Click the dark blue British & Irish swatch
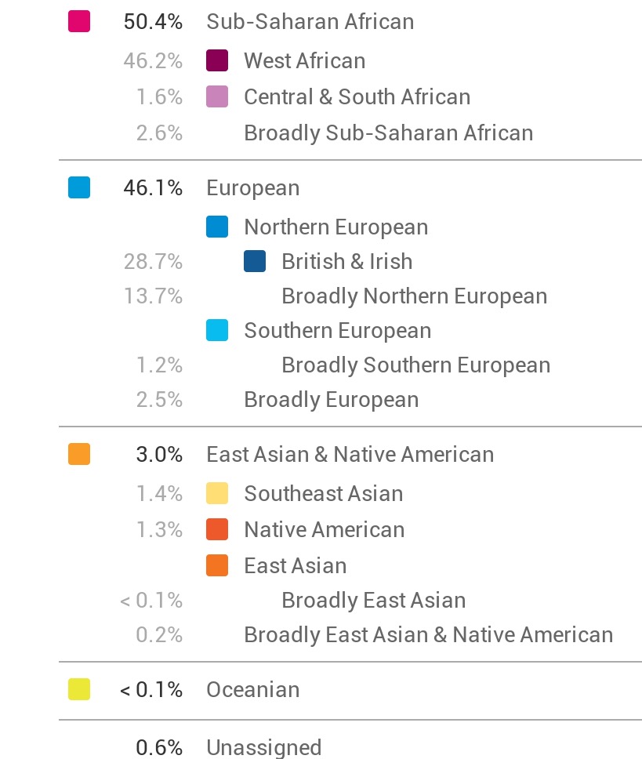Viewport: 642px width, 759px height. (x=255, y=261)
